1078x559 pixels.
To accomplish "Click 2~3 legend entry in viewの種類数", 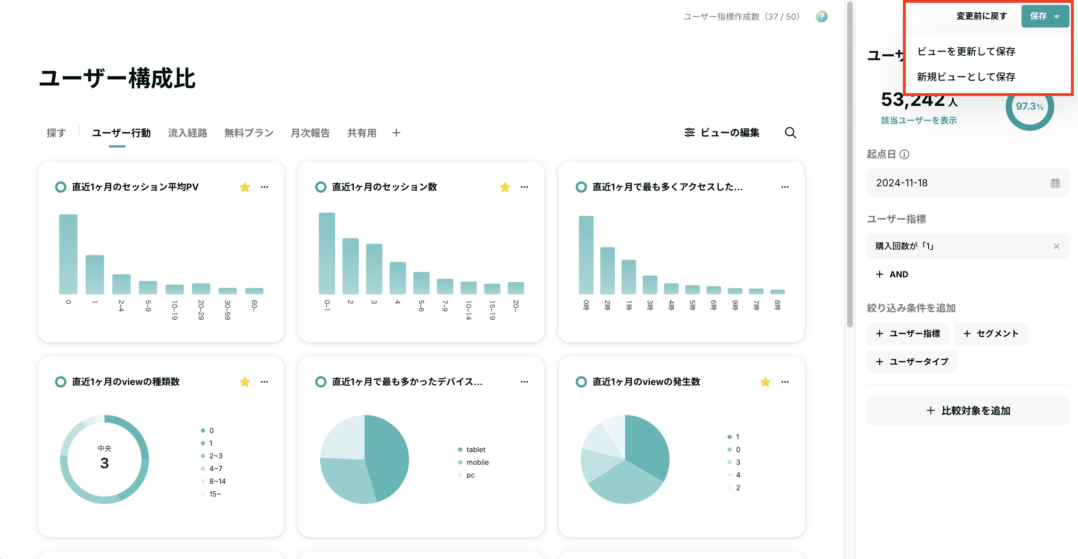I will tap(212, 456).
